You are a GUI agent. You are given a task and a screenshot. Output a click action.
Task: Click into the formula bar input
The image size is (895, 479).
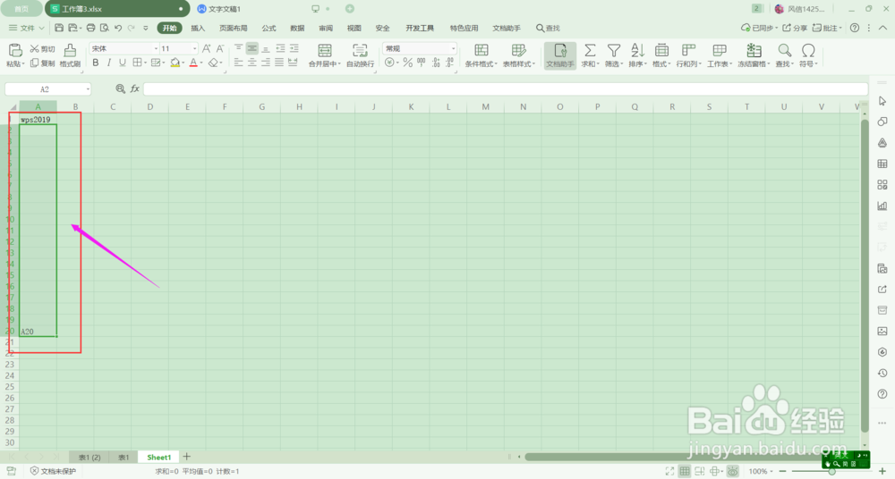[506, 89]
